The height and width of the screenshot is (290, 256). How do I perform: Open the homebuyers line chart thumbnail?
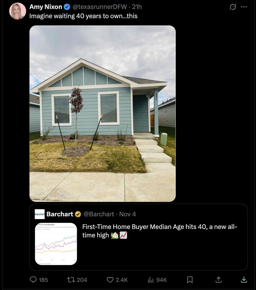[56, 244]
